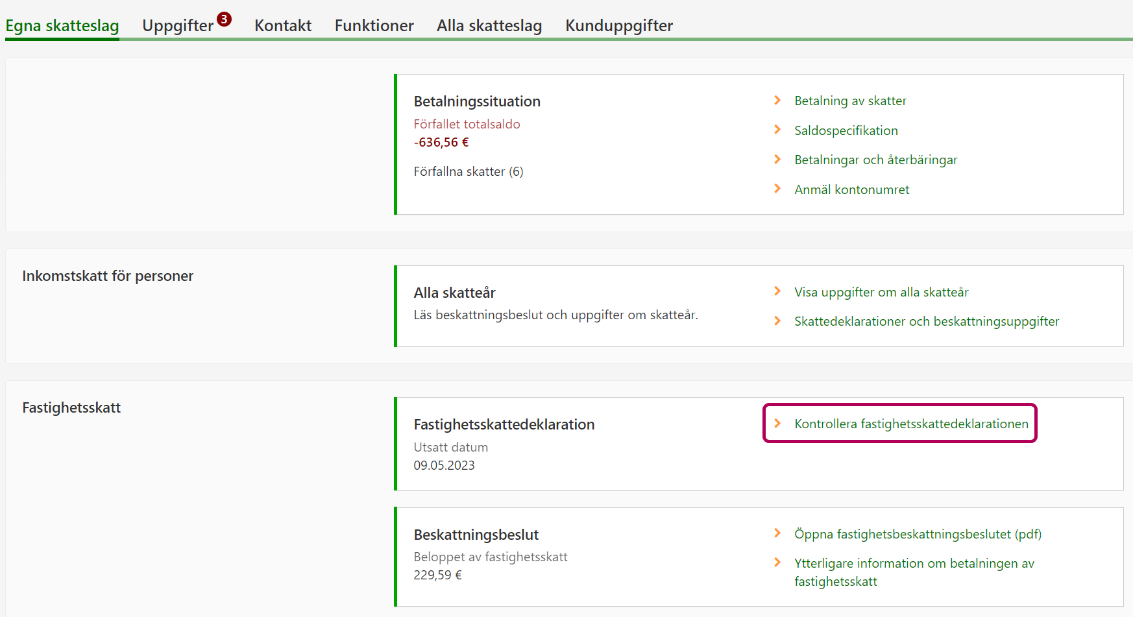Screen dimensions: 1133x617
Task: View Betalningar och återbäringar
Action: pos(875,160)
